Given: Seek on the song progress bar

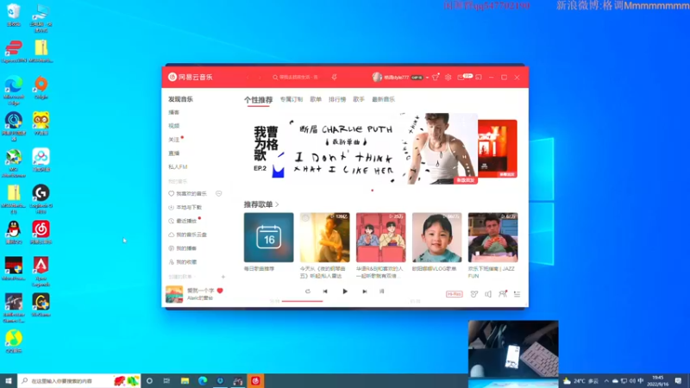Looking at the screenshot, I should coord(345,301).
